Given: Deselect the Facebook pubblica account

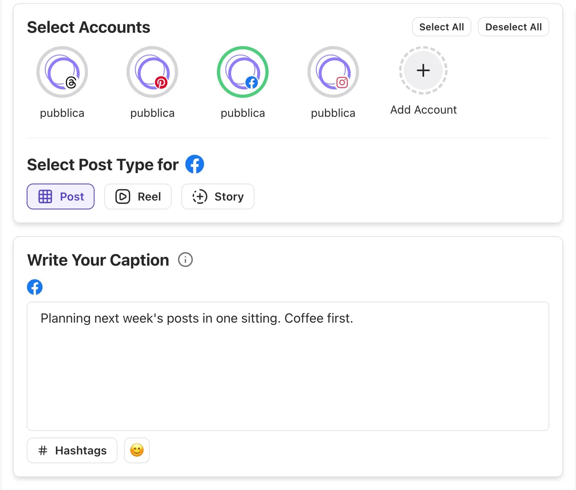Looking at the screenshot, I should 243,72.
